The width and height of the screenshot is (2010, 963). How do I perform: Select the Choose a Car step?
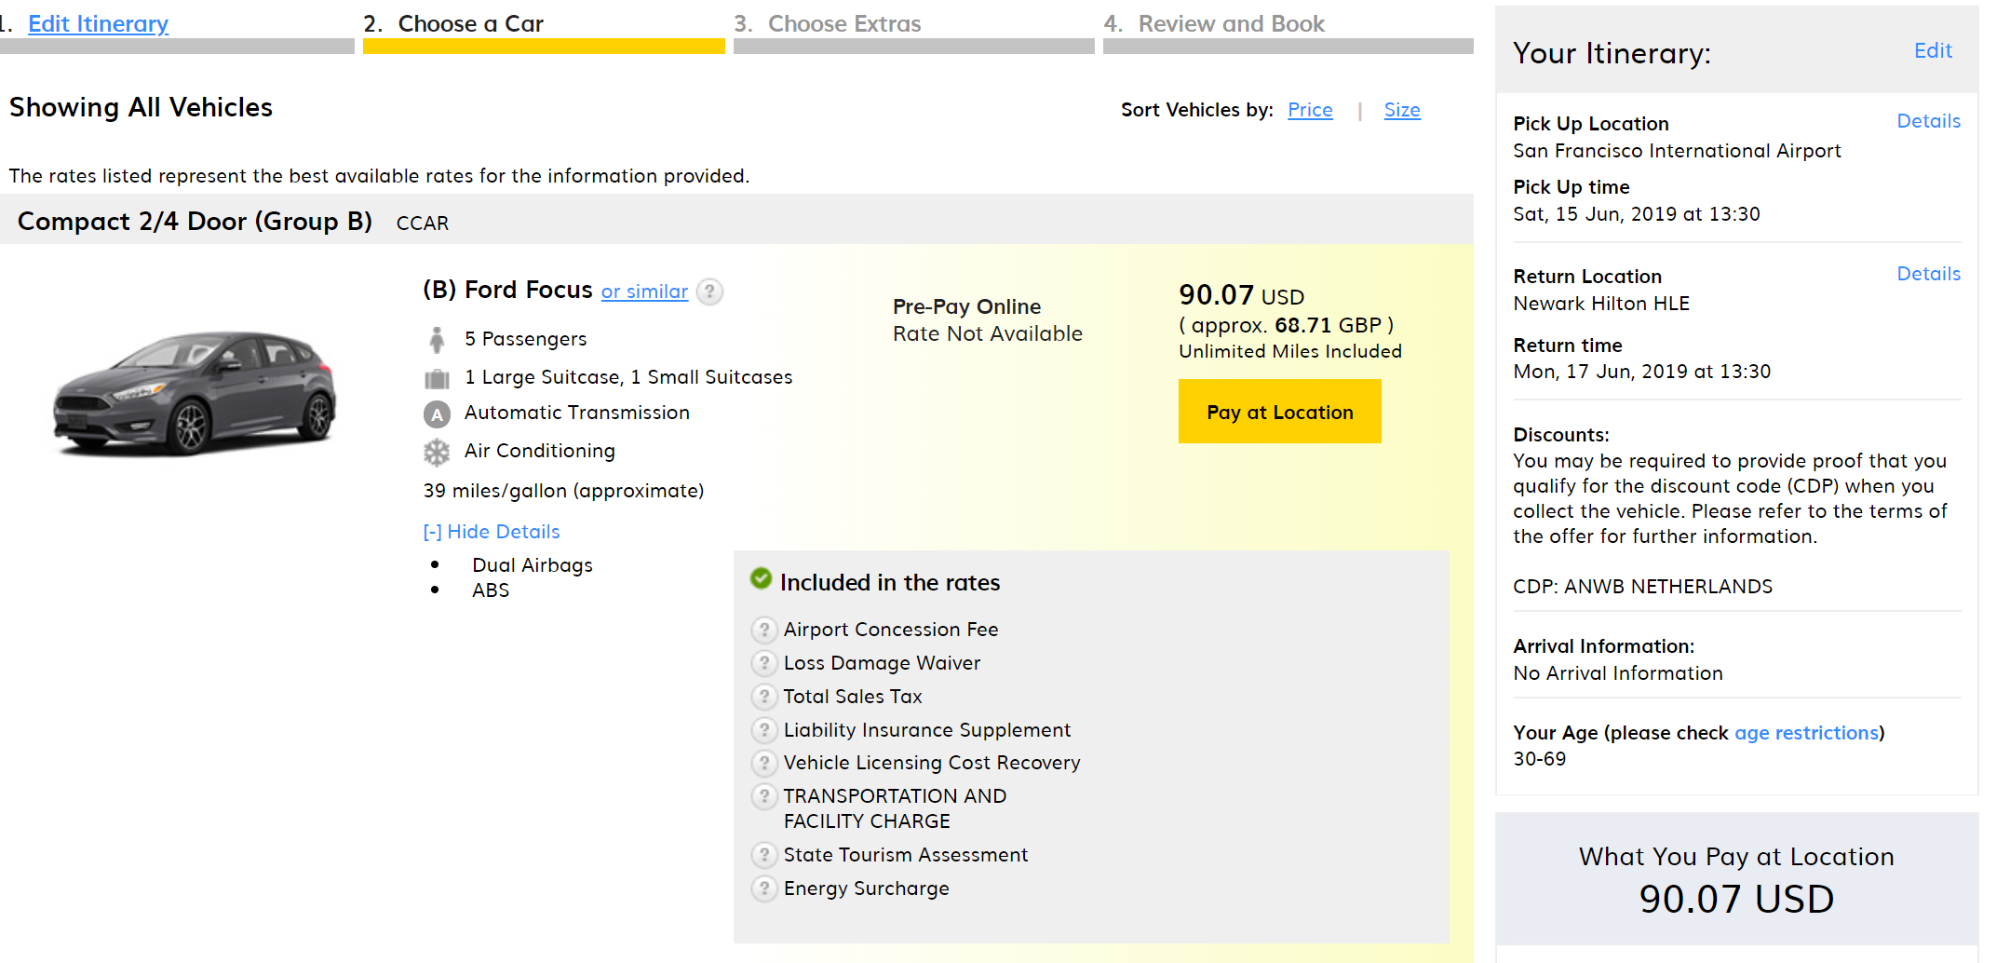pyautogui.click(x=470, y=24)
